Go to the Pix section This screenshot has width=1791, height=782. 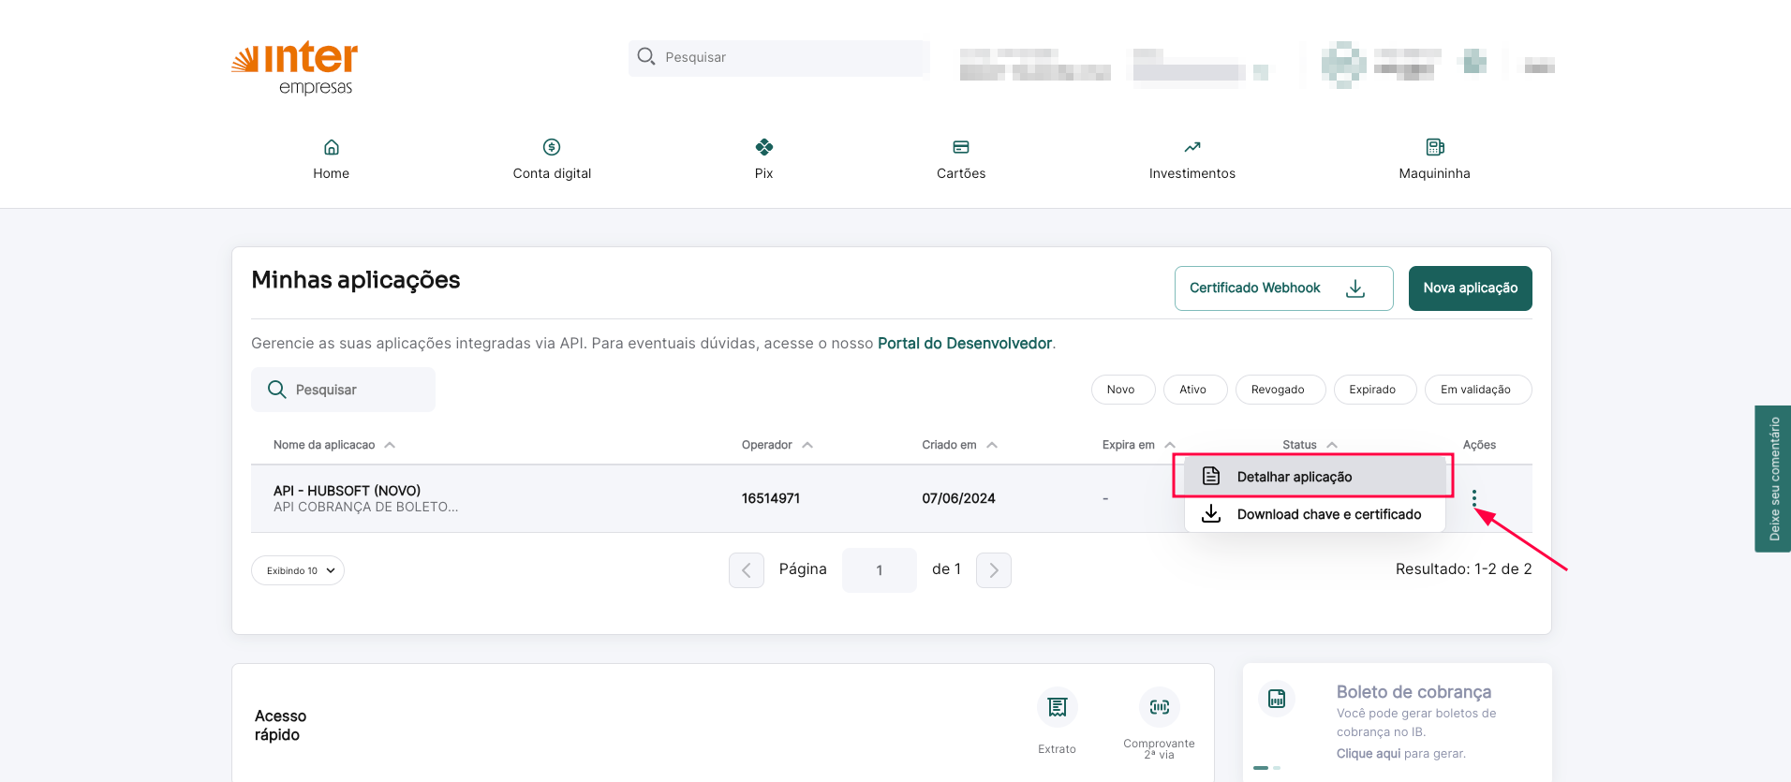click(764, 159)
